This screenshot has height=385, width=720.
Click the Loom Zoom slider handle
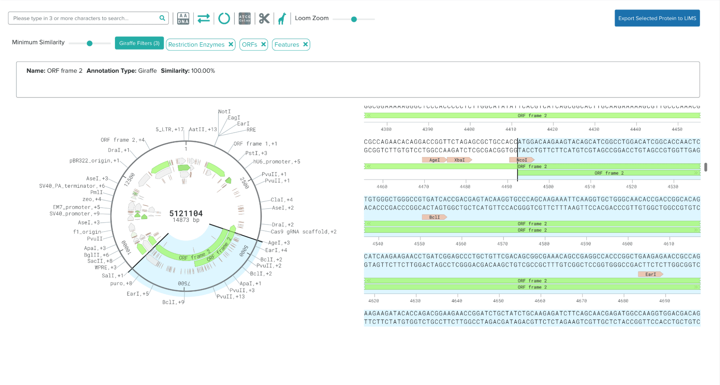point(354,19)
